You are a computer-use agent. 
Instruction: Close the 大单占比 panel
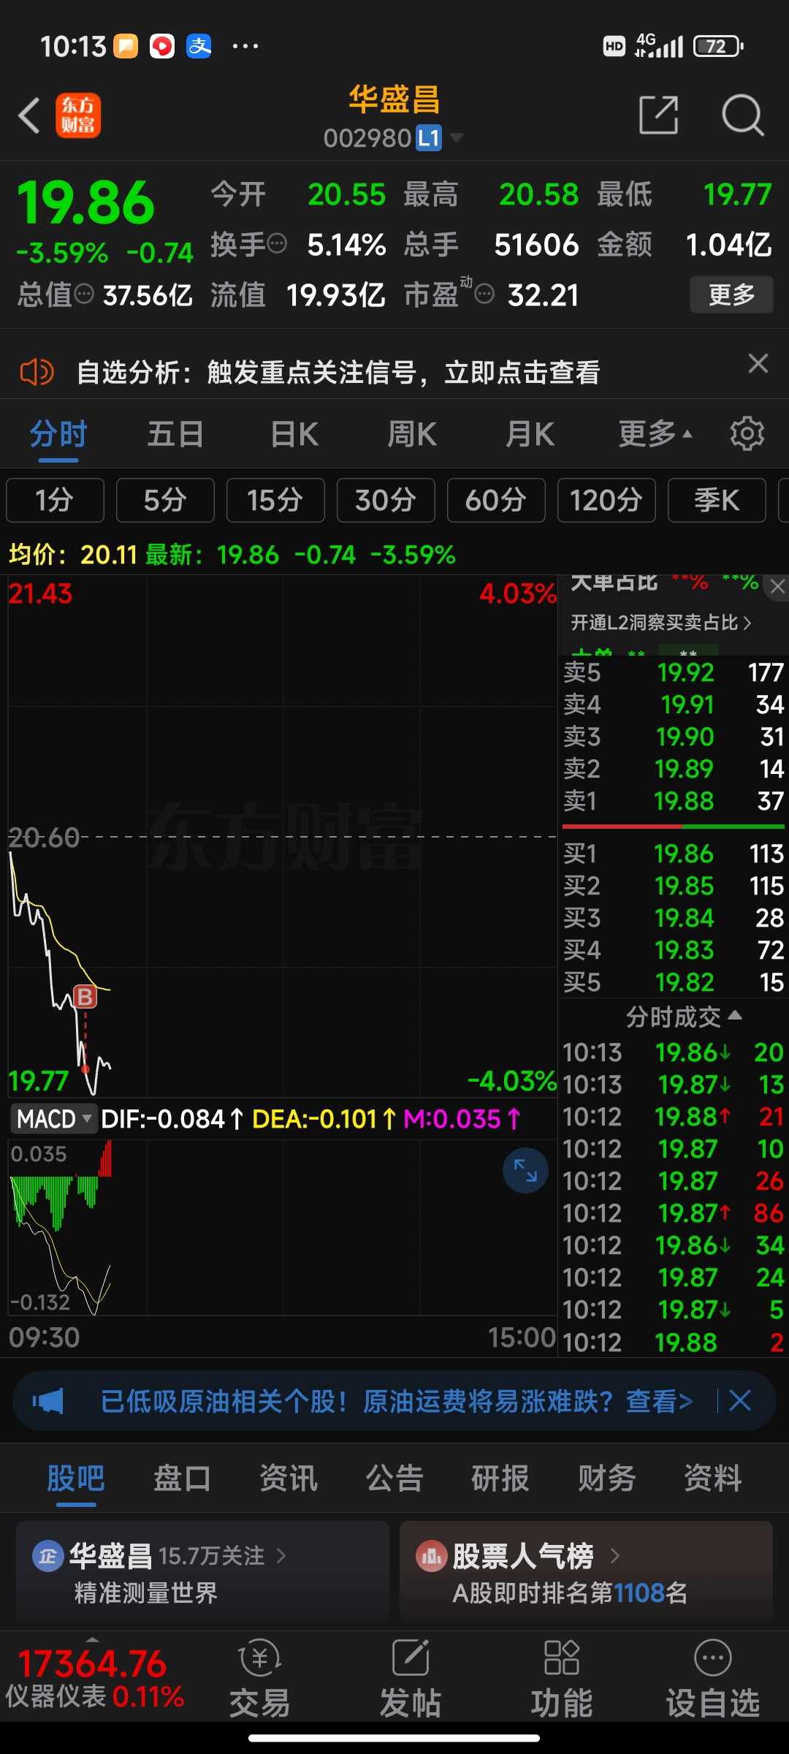click(x=777, y=586)
